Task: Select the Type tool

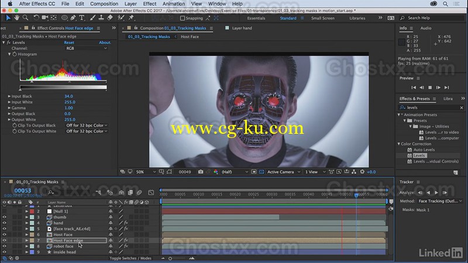Action: click(81, 18)
